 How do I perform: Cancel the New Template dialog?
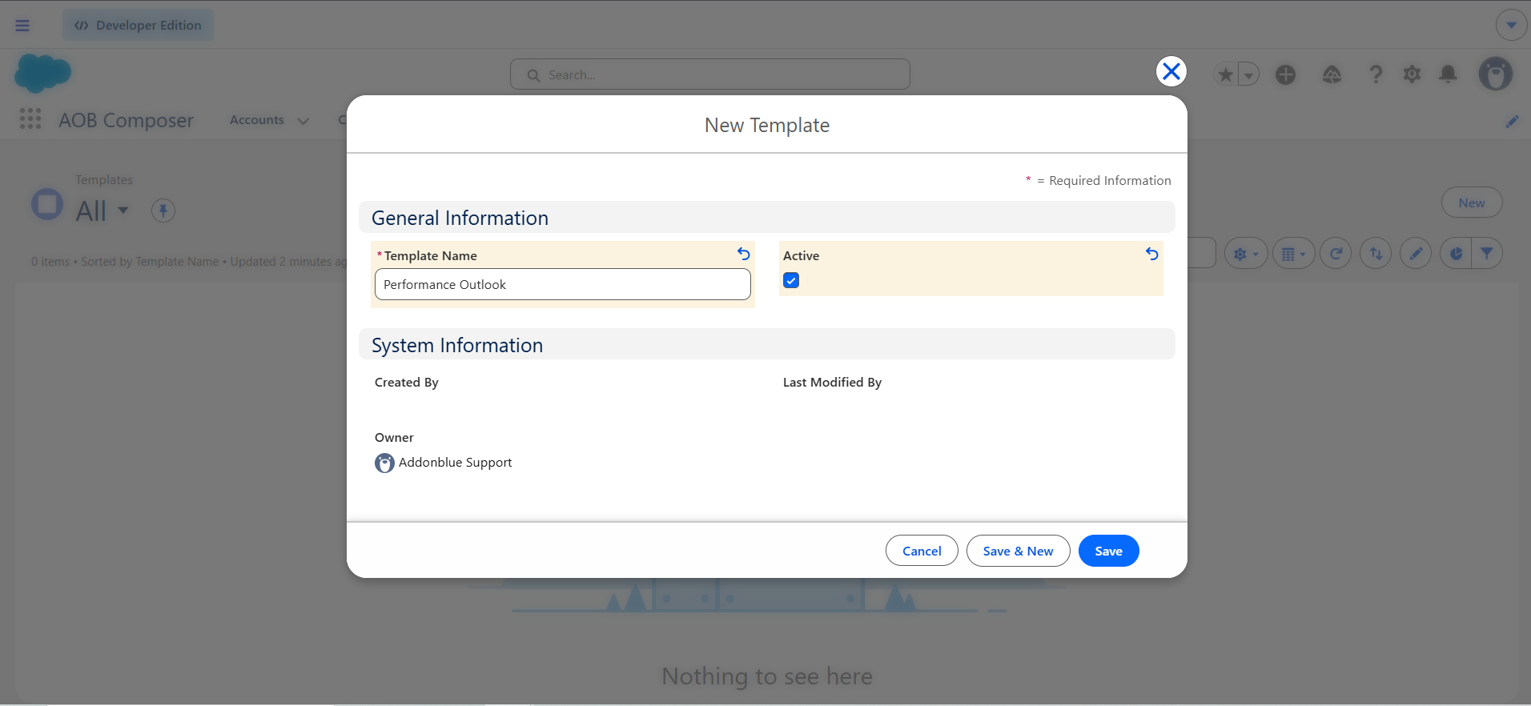pyautogui.click(x=922, y=551)
